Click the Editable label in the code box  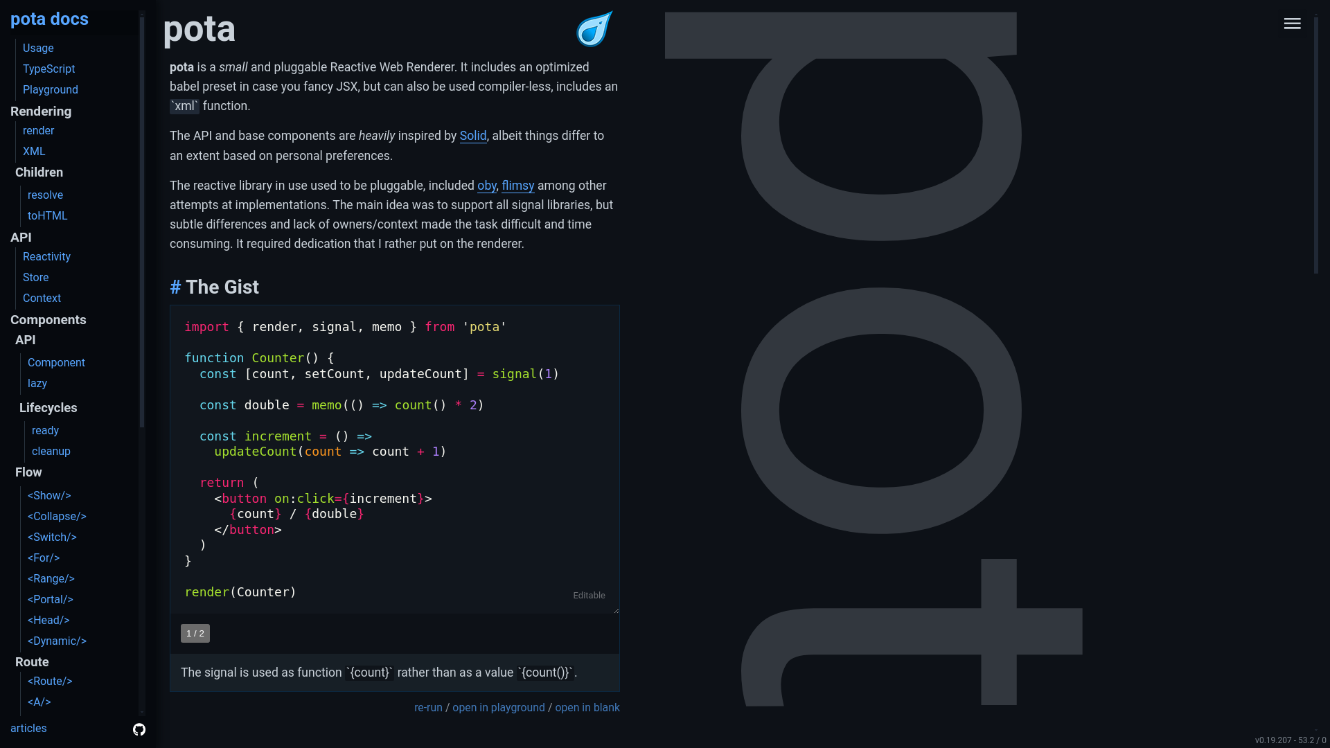point(589,595)
